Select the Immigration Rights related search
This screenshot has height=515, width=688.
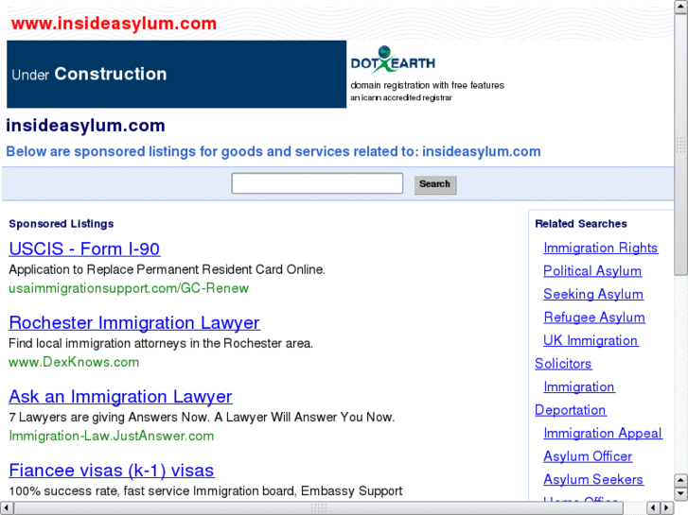[x=600, y=249]
